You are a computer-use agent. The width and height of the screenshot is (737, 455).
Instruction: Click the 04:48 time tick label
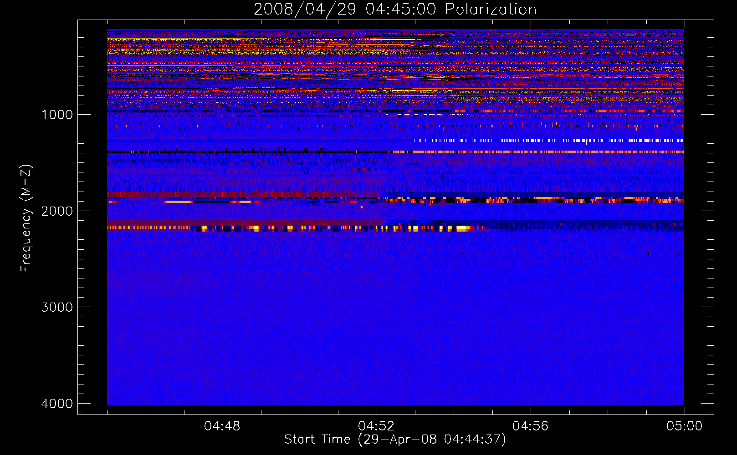222,426
